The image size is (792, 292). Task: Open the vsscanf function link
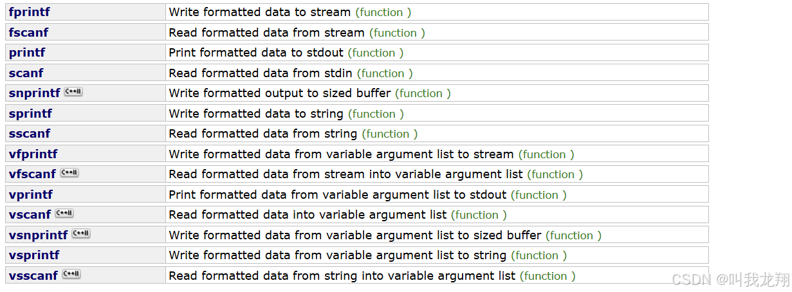tap(33, 275)
